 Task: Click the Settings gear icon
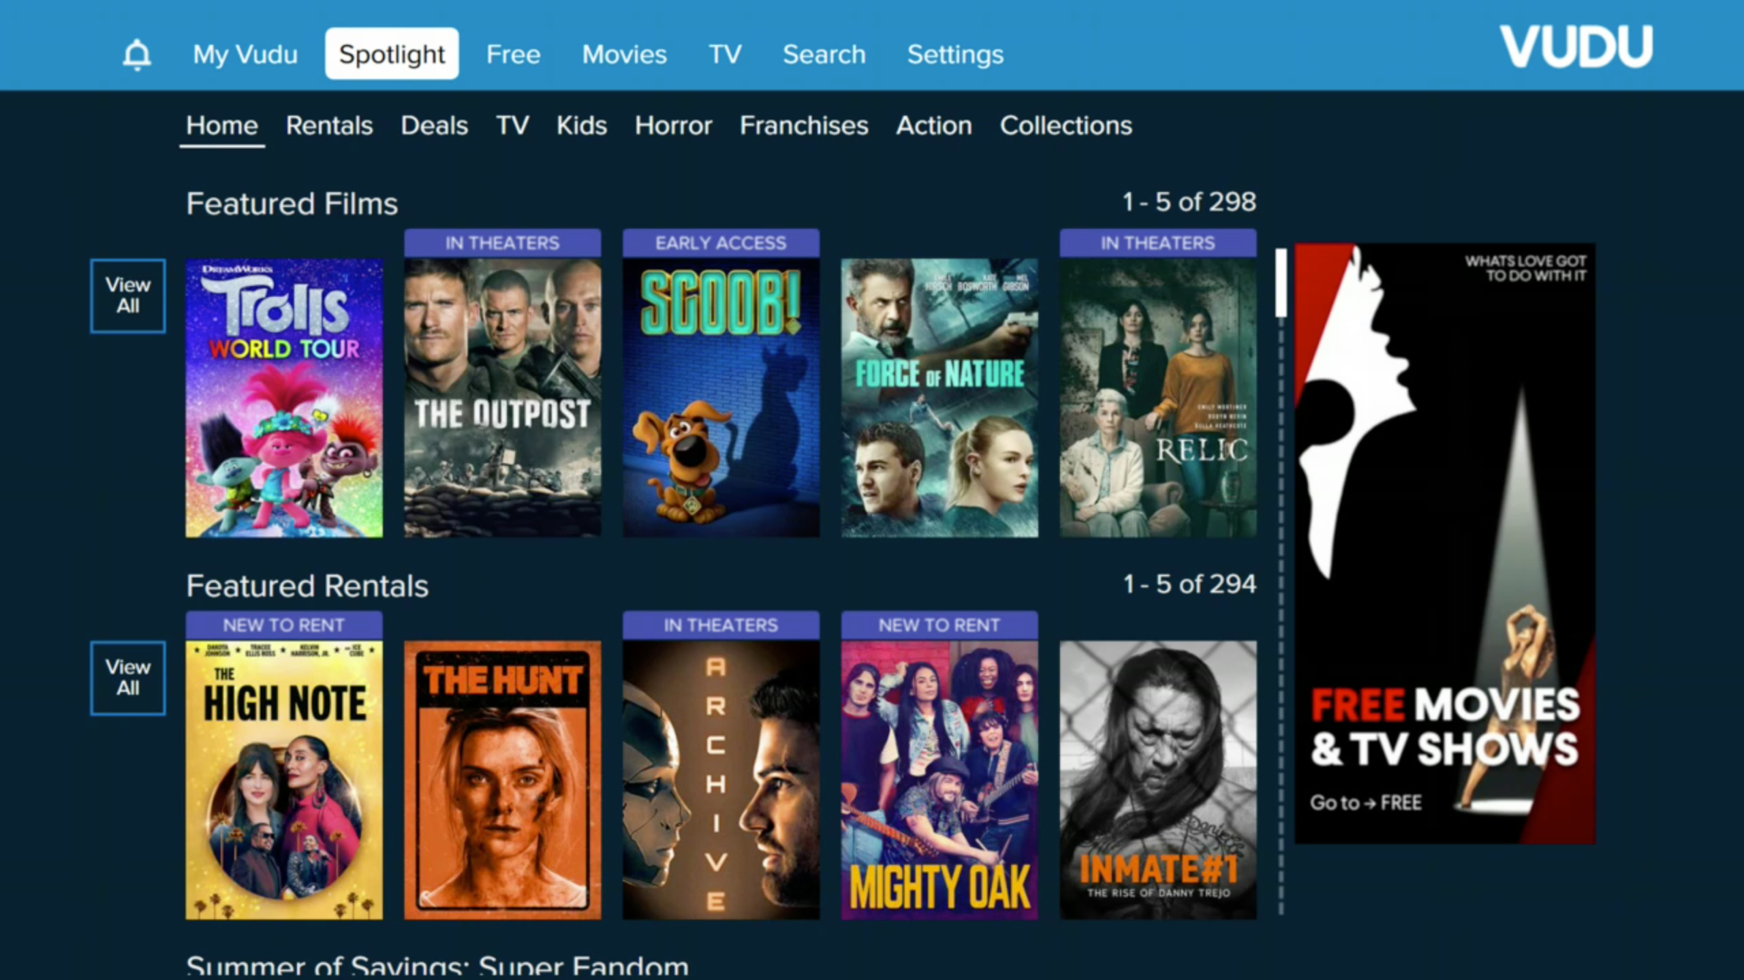[x=954, y=52]
